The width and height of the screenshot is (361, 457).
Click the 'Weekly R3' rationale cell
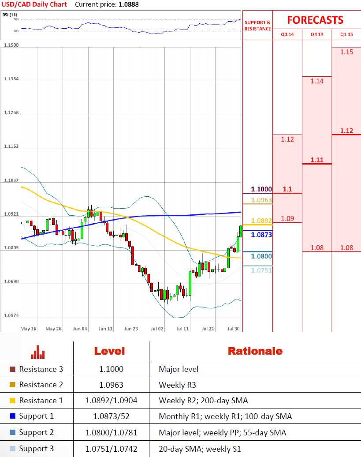[x=177, y=385]
